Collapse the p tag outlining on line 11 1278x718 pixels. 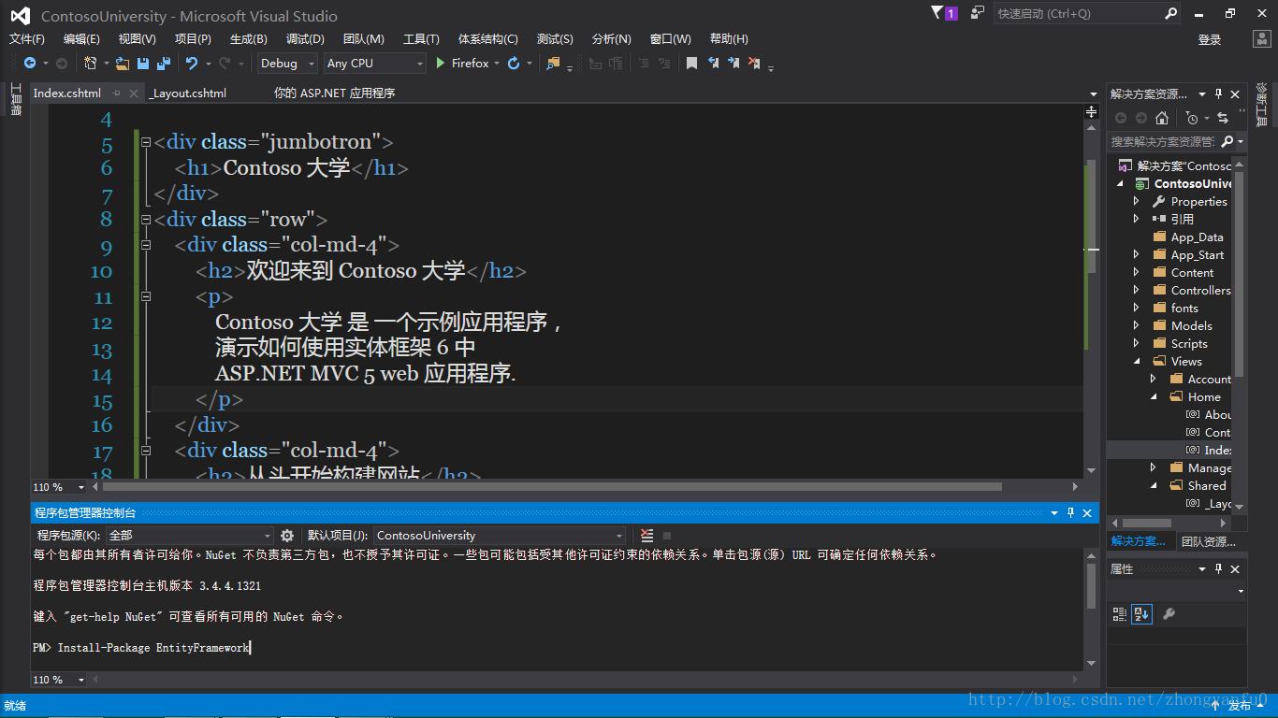[145, 296]
